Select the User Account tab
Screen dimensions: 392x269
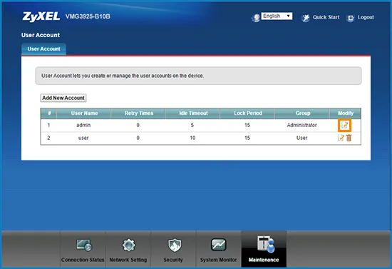coord(43,49)
